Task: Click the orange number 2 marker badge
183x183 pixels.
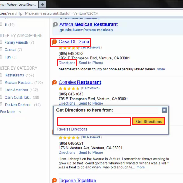Action: coord(55,82)
